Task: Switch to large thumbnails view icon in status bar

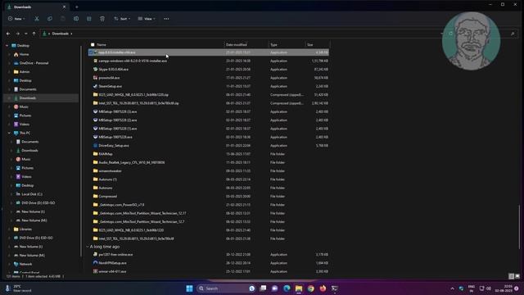Action: [x=517, y=276]
